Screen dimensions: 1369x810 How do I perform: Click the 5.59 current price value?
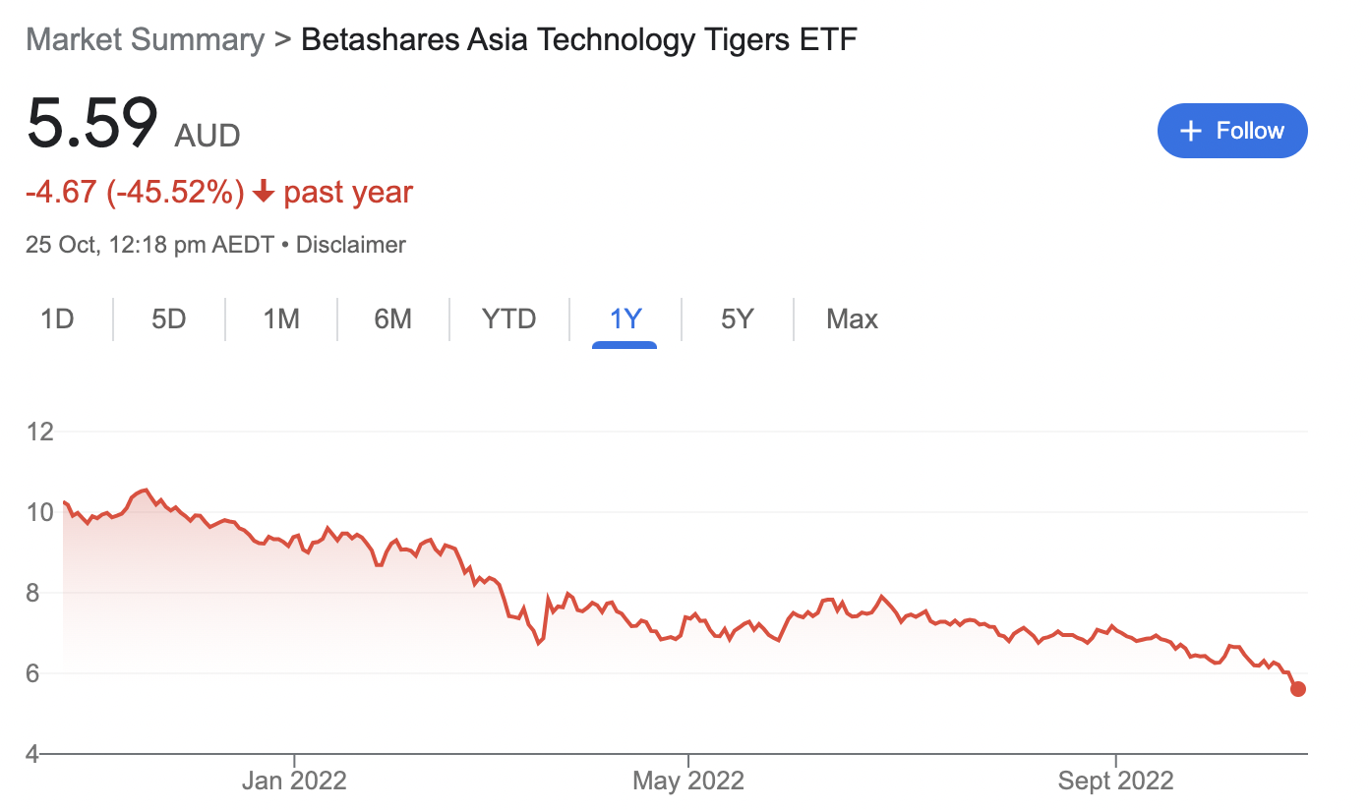pos(92,125)
